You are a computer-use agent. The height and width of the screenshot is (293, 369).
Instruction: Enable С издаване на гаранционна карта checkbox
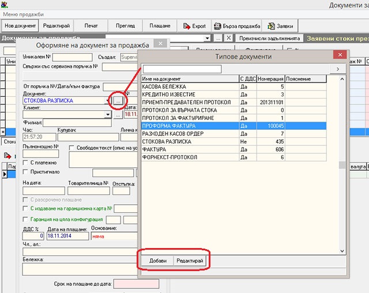click(25, 209)
